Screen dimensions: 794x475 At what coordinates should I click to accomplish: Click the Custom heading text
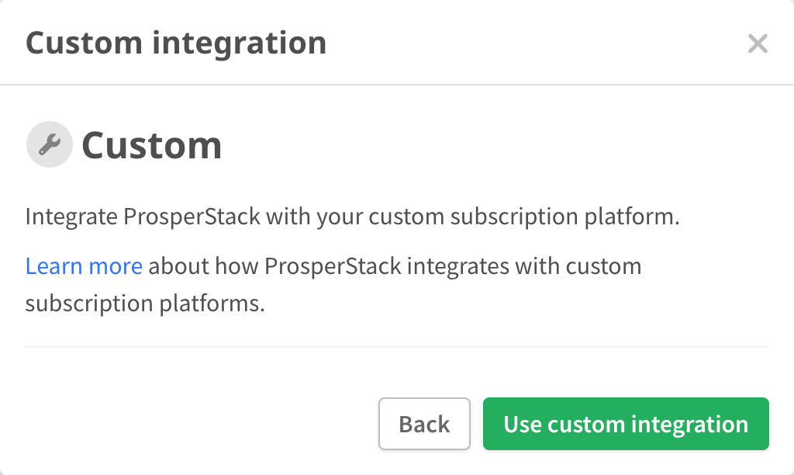click(151, 144)
